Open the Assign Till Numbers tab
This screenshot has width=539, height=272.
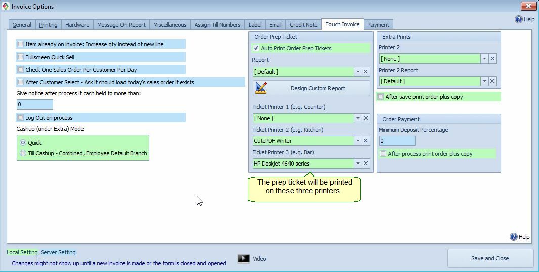(x=218, y=25)
